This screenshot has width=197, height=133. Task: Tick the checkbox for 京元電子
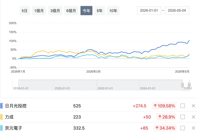183,128
